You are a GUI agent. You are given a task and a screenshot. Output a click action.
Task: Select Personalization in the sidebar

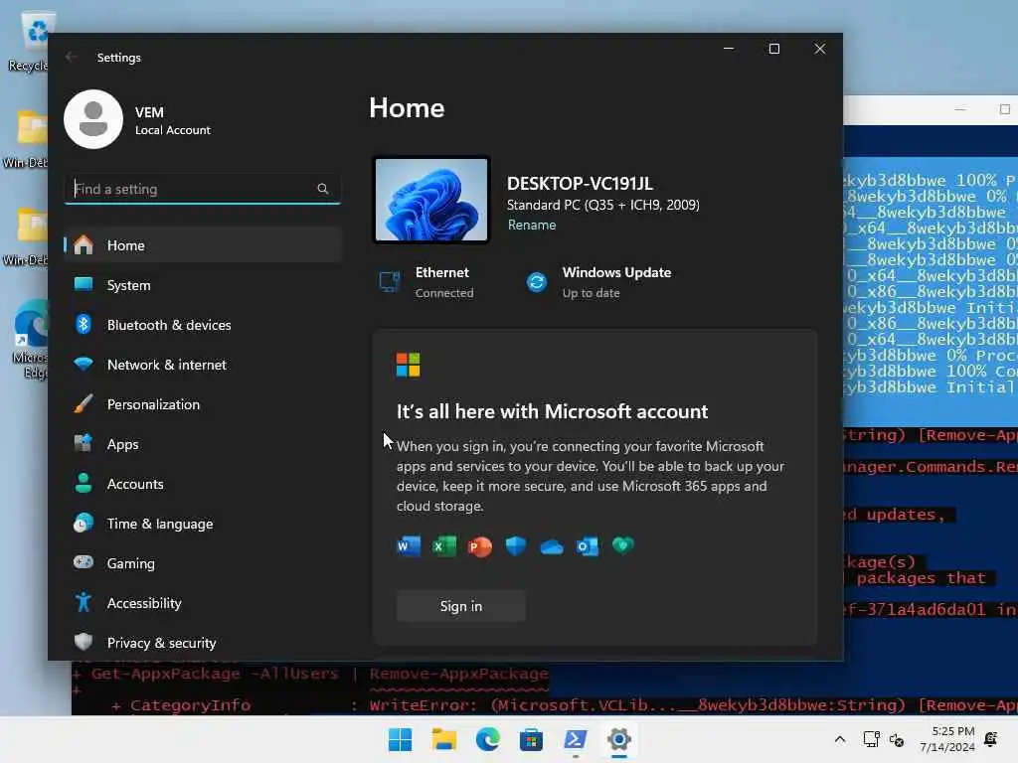tap(203, 404)
